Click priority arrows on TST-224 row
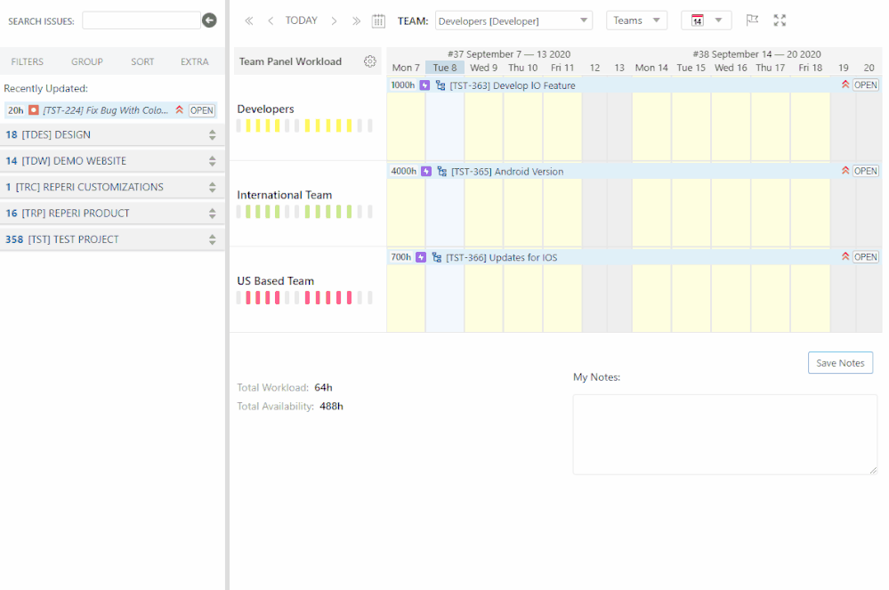This screenshot has width=889, height=590. (x=179, y=110)
